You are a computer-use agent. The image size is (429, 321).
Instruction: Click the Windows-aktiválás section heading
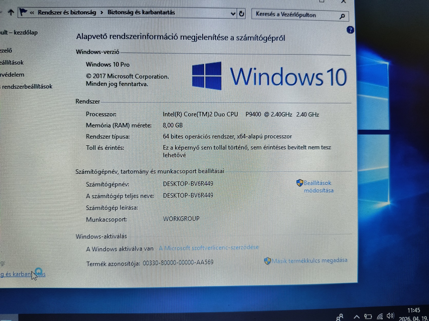[101, 236]
